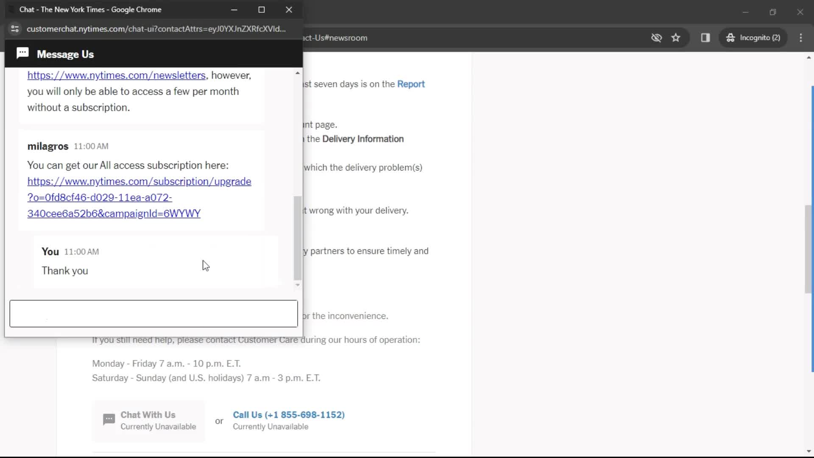Open the Chrome side panel icon
The width and height of the screenshot is (814, 458).
705,38
